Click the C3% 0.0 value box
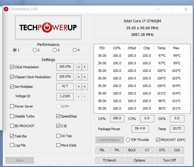Screen dimensions: 194x167 (147, 119)
